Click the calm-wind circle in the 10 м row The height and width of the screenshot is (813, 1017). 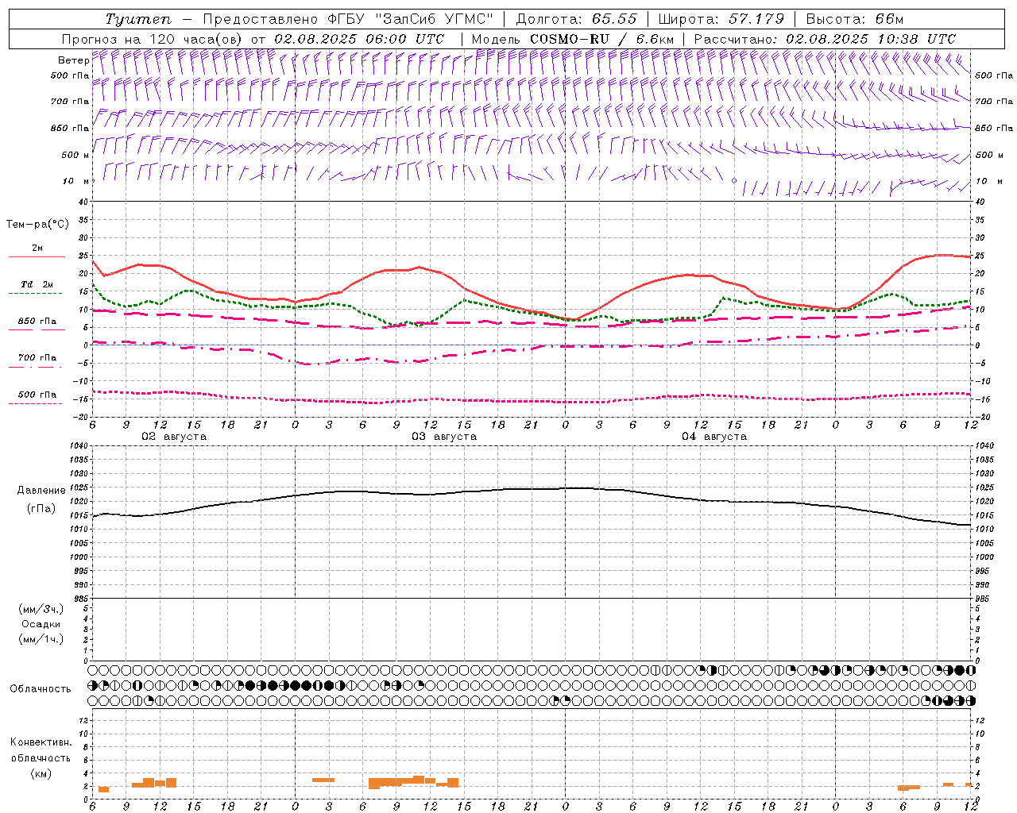click(734, 181)
